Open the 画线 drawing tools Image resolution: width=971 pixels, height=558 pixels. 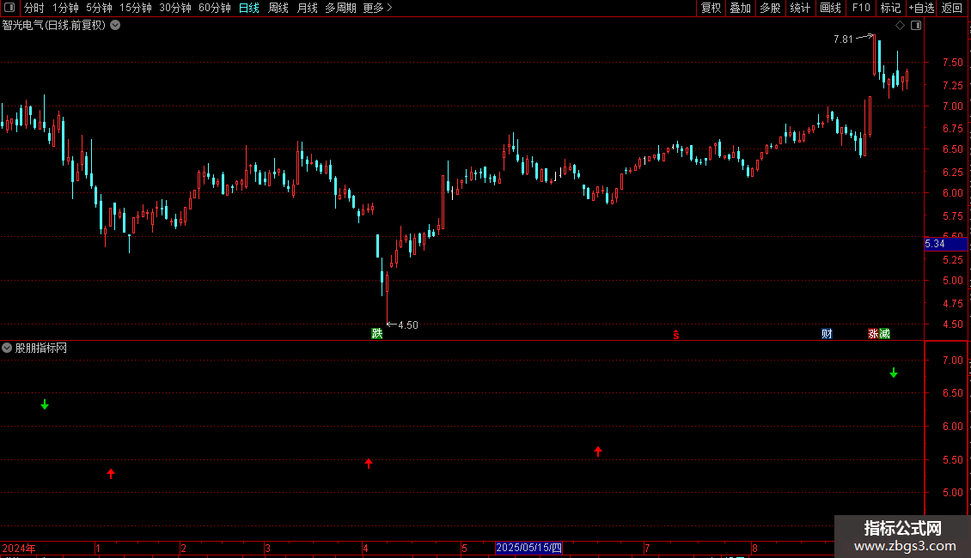tap(830, 8)
